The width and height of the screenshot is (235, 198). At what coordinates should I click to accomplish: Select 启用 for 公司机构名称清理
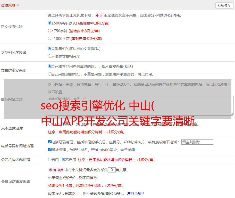click(x=50, y=160)
